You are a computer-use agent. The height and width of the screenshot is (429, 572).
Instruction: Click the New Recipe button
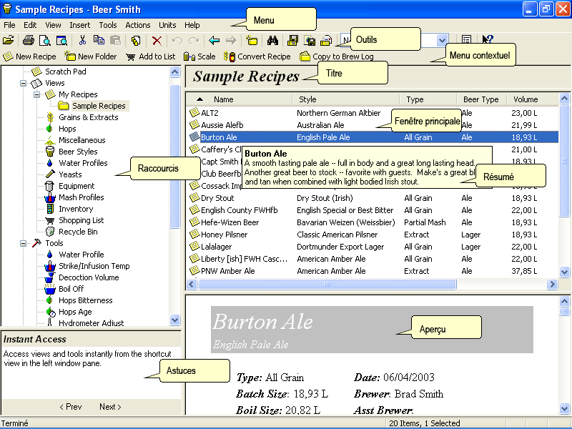29,56
